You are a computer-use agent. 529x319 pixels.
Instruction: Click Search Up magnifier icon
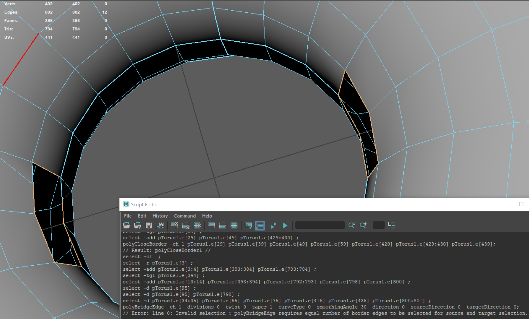[x=363, y=225]
